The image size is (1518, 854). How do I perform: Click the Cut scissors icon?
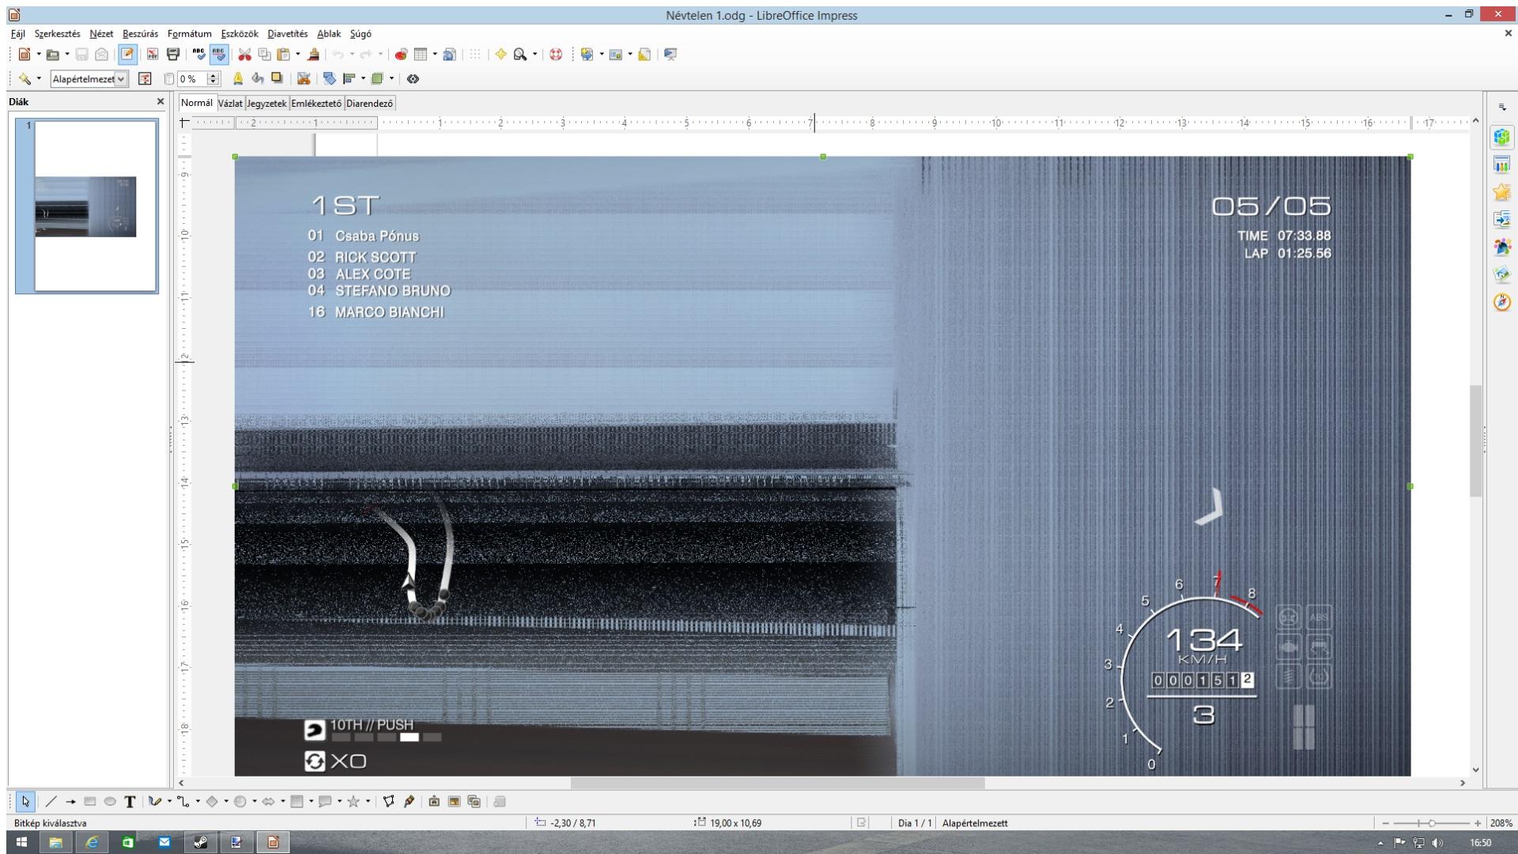(x=245, y=55)
